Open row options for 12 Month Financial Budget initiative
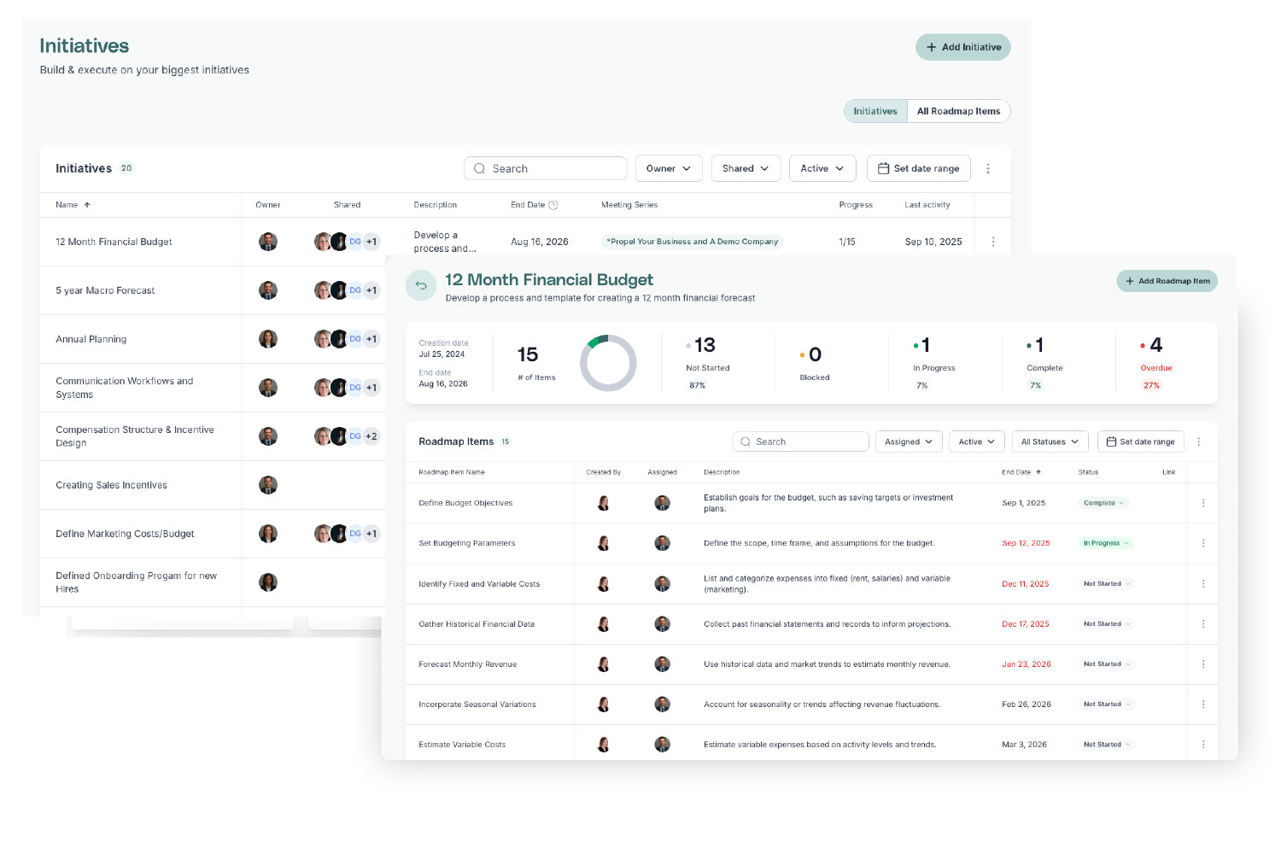 click(x=993, y=242)
